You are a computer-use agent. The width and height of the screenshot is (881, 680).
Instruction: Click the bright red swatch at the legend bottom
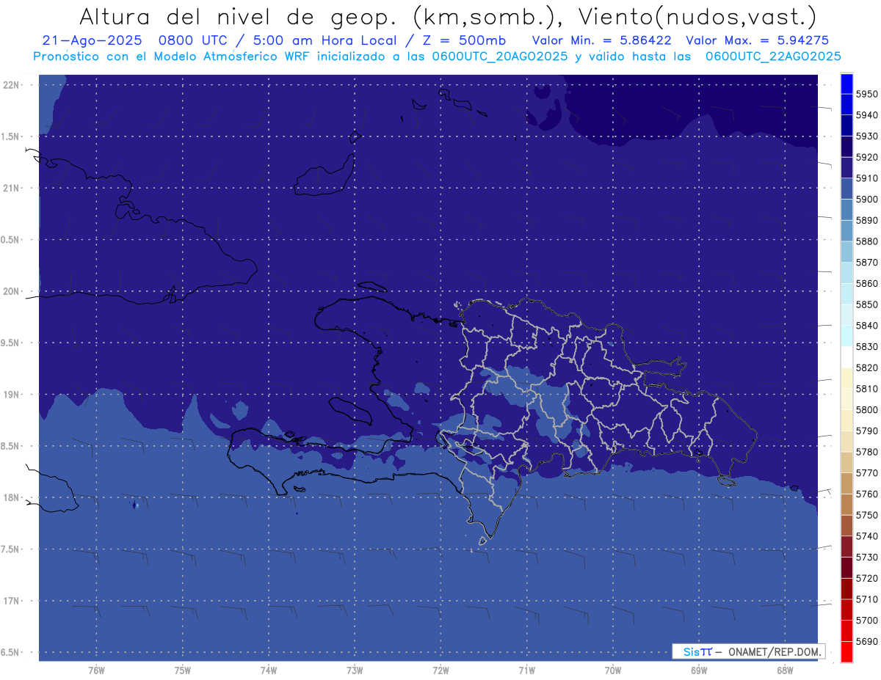846,651
